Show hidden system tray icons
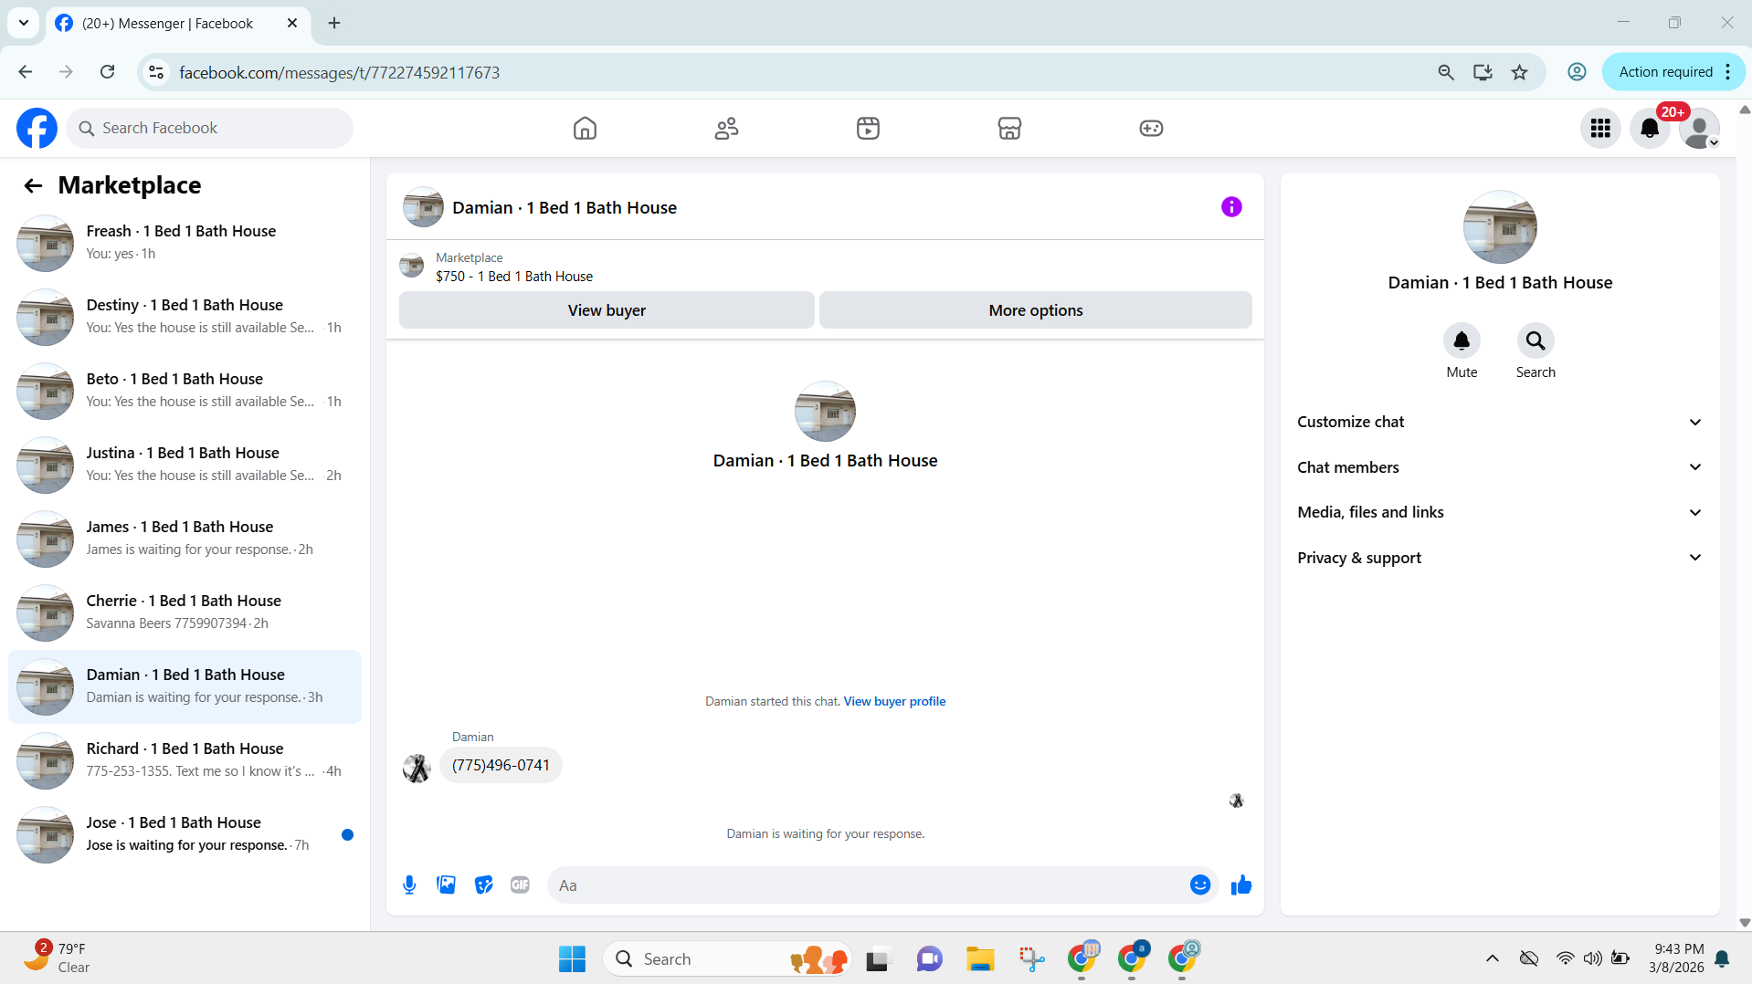Viewport: 1752px width, 984px height. click(x=1492, y=958)
